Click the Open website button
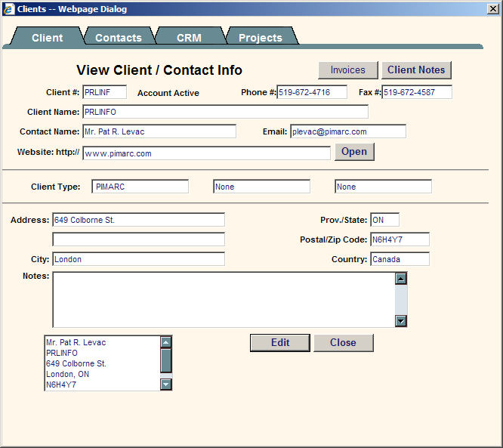This screenshot has height=448, width=503. 354,151
